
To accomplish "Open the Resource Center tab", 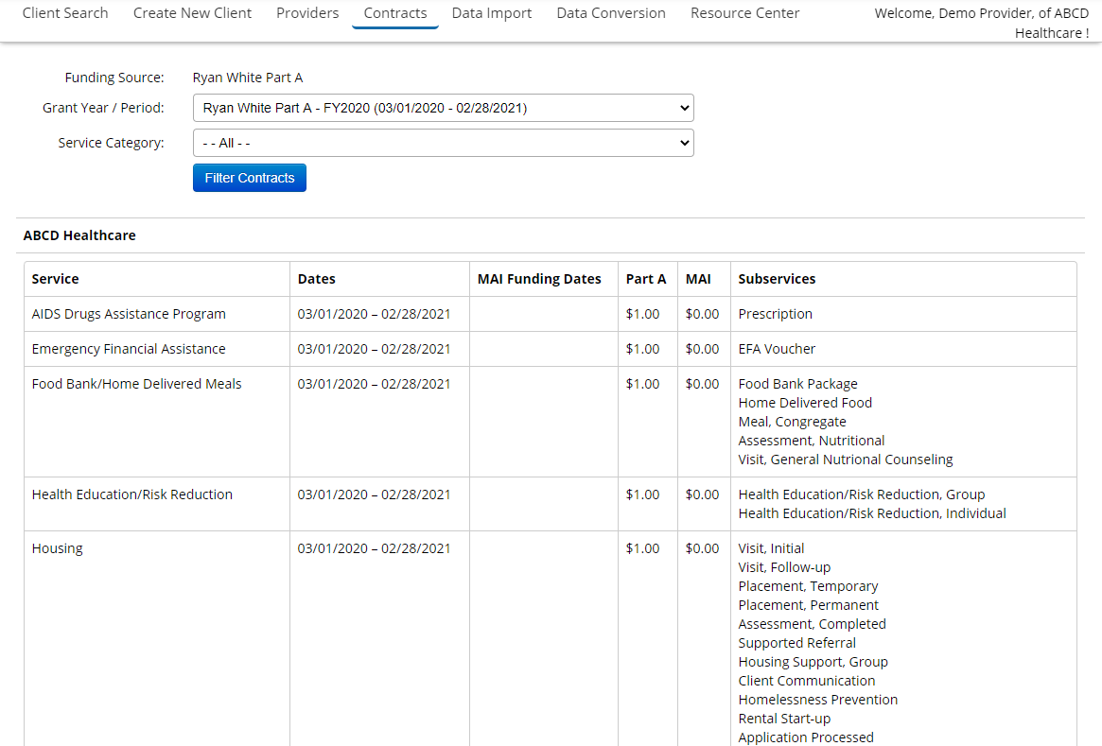I will click(x=745, y=13).
